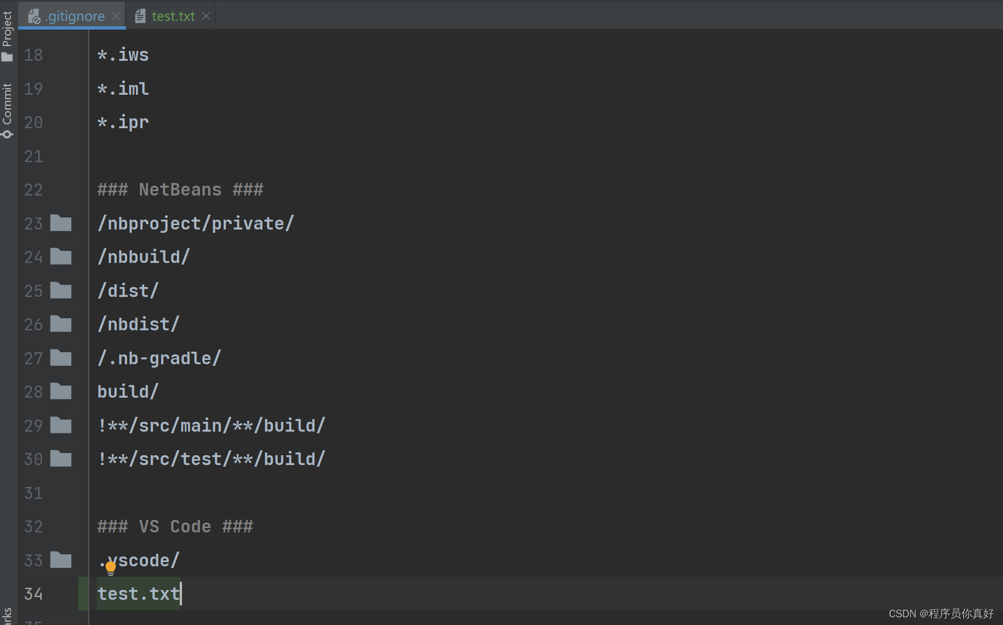This screenshot has width=1003, height=625.
Task: Click the test.txt entry on line 34
Action: [138, 594]
